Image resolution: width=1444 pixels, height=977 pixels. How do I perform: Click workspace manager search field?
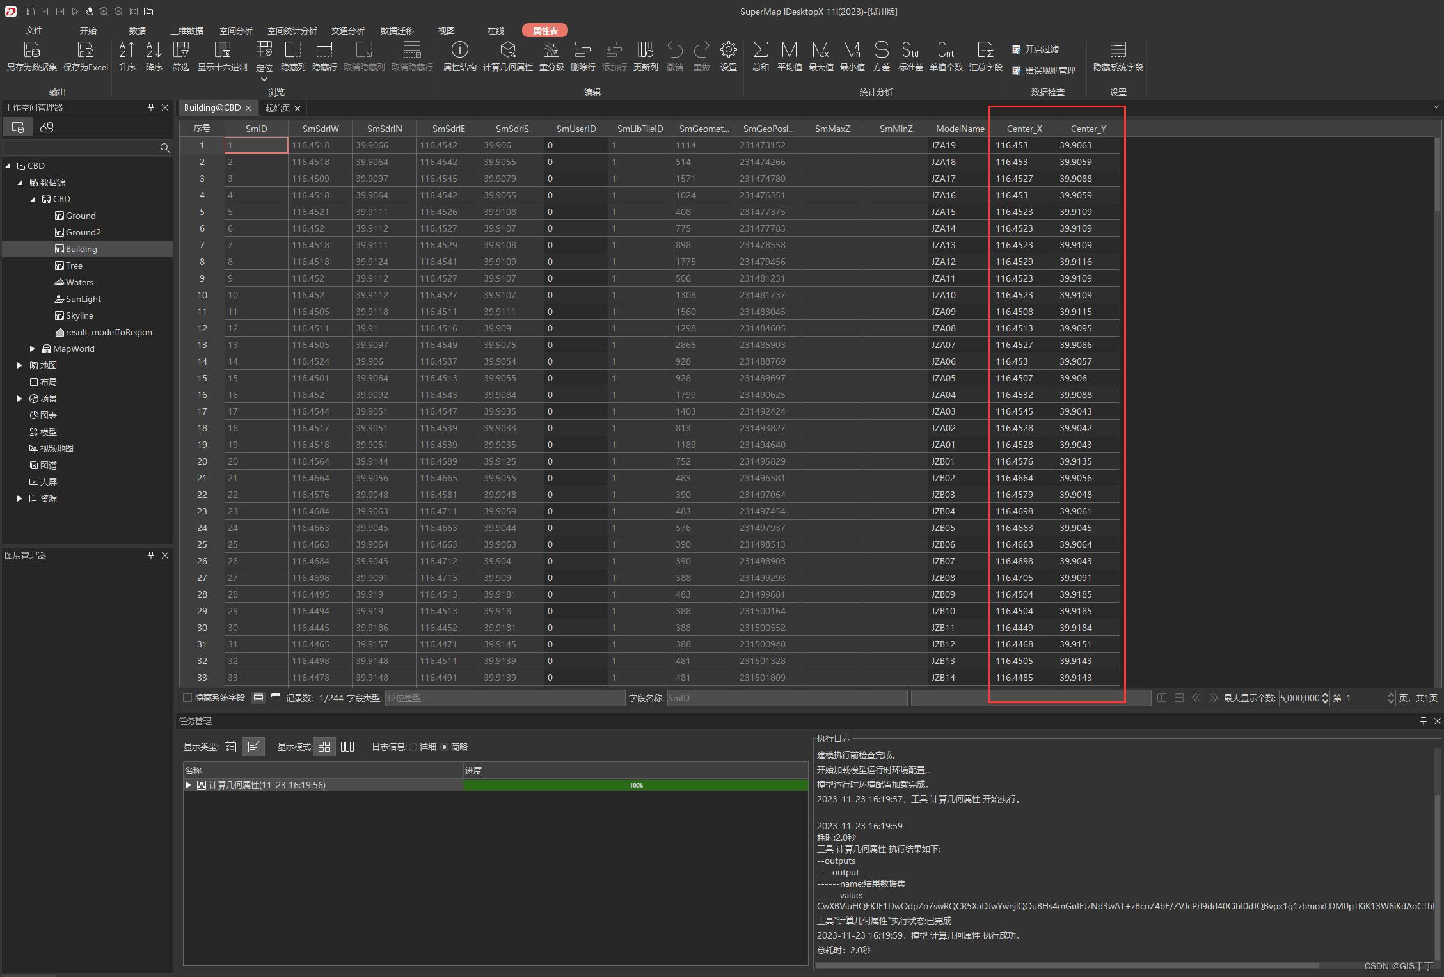coord(82,148)
